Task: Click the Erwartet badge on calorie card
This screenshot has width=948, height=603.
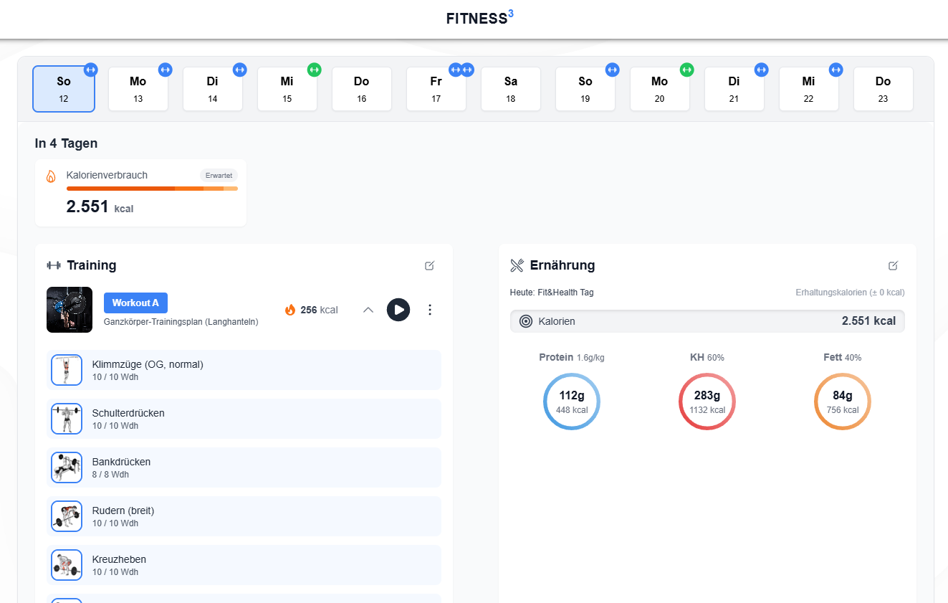Action: (219, 175)
